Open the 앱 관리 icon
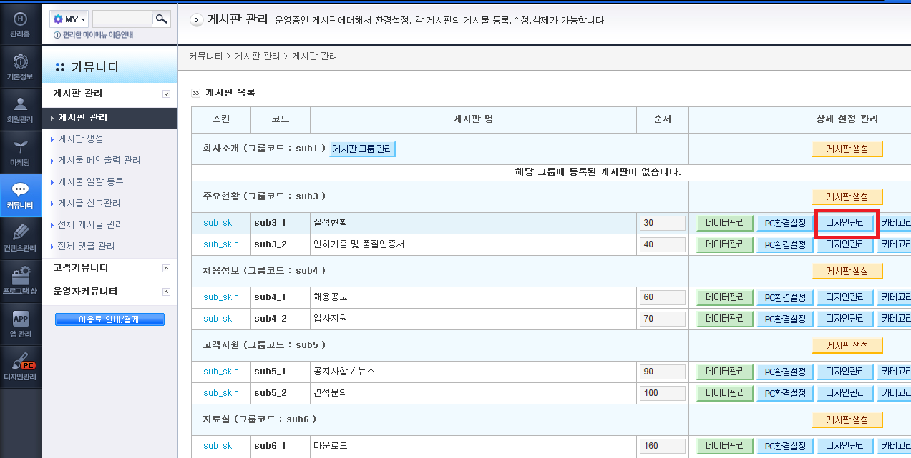Viewport: 911px width, 458px height. 21,324
